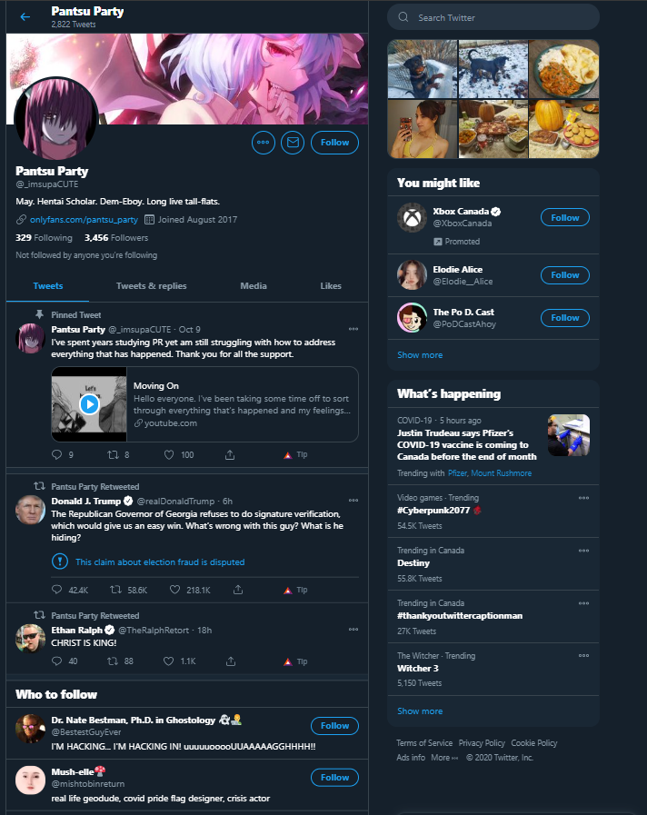This screenshot has height=815, width=647.
Task: Open the Donald J. Trump tweet's more options
Action: pos(353,501)
